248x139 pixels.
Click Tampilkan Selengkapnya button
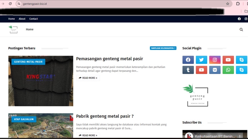tap(163, 48)
